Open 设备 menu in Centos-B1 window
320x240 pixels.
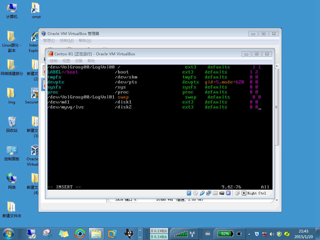tap(78, 61)
